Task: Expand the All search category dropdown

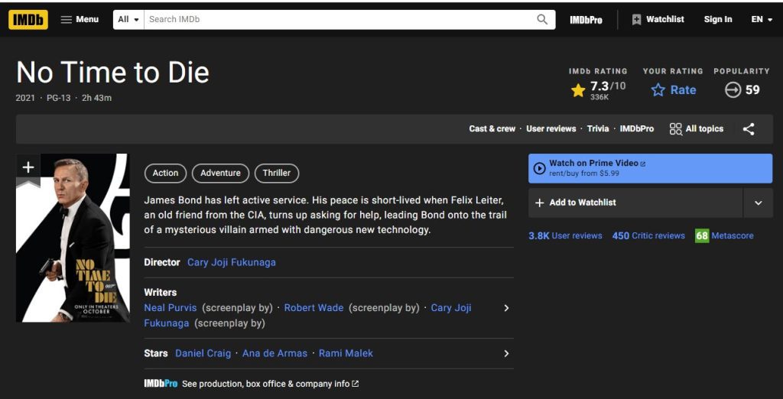Action: (128, 19)
